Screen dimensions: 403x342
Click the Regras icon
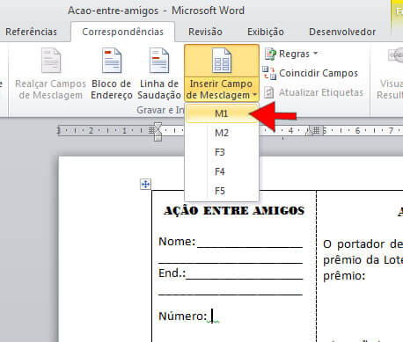270,54
